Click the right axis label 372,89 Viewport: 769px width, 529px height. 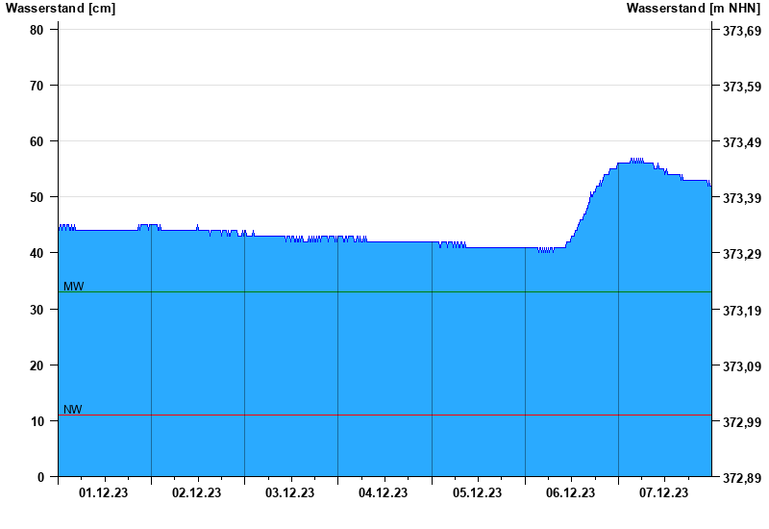(742, 478)
